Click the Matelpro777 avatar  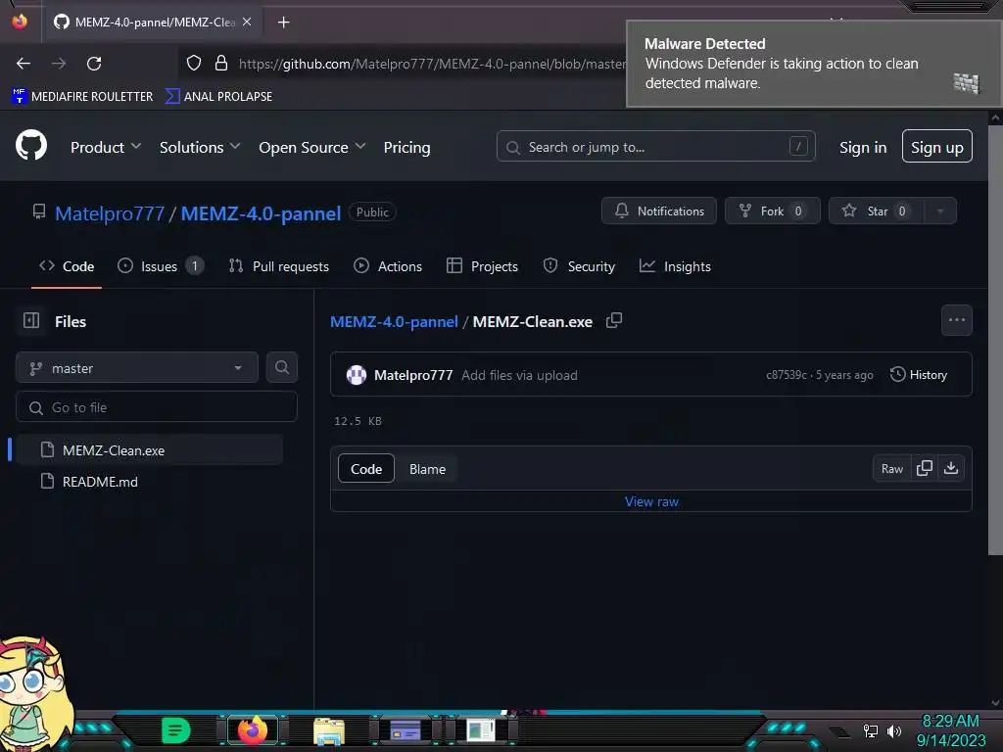click(357, 375)
